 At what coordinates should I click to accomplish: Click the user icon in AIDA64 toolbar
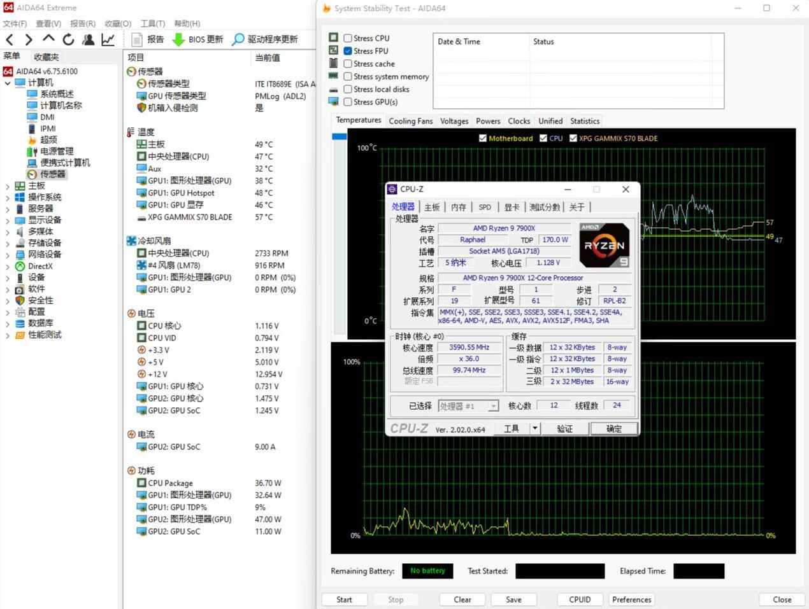[x=89, y=39]
